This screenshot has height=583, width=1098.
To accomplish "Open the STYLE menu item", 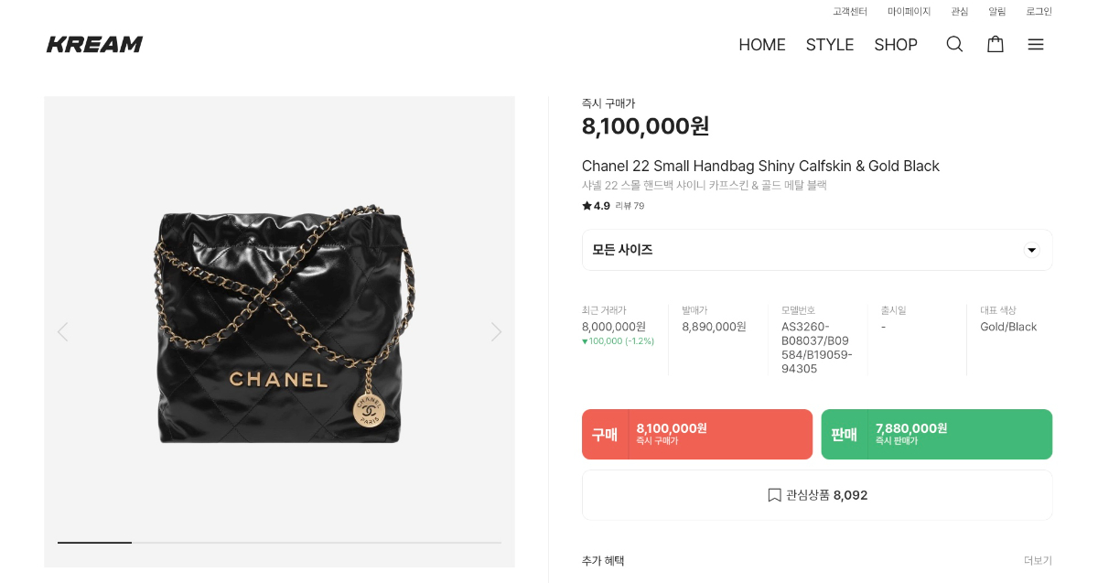I will click(x=830, y=45).
